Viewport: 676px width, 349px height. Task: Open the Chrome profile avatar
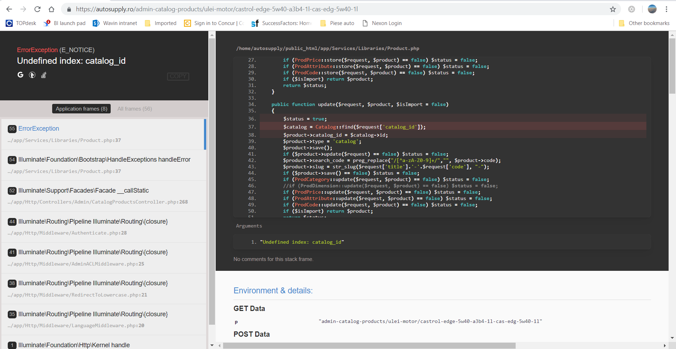pos(652,9)
